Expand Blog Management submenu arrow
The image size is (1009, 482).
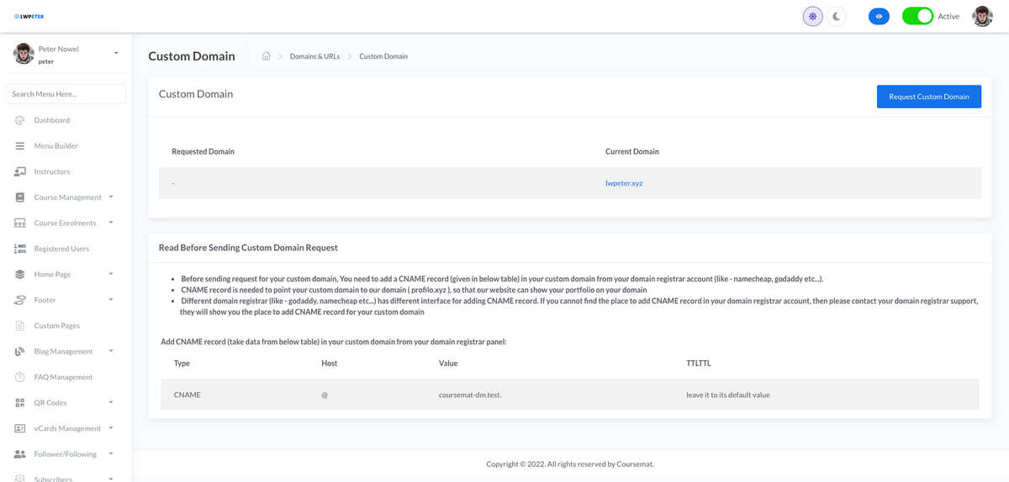[111, 351]
